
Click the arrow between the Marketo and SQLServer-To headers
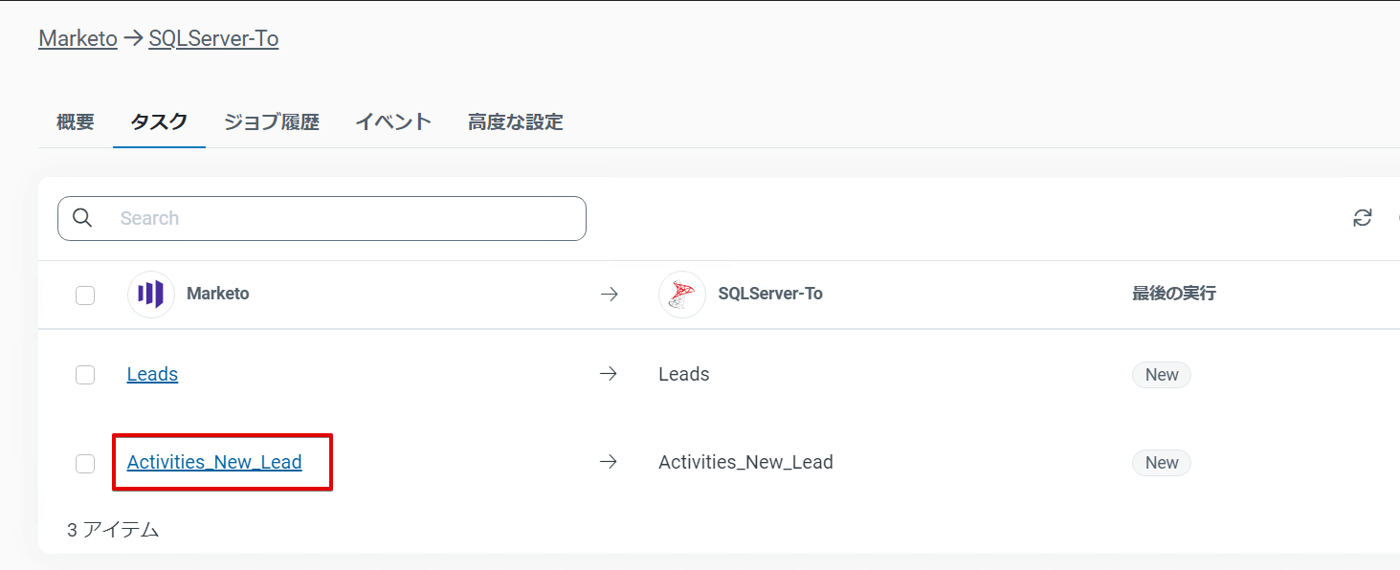(x=609, y=294)
